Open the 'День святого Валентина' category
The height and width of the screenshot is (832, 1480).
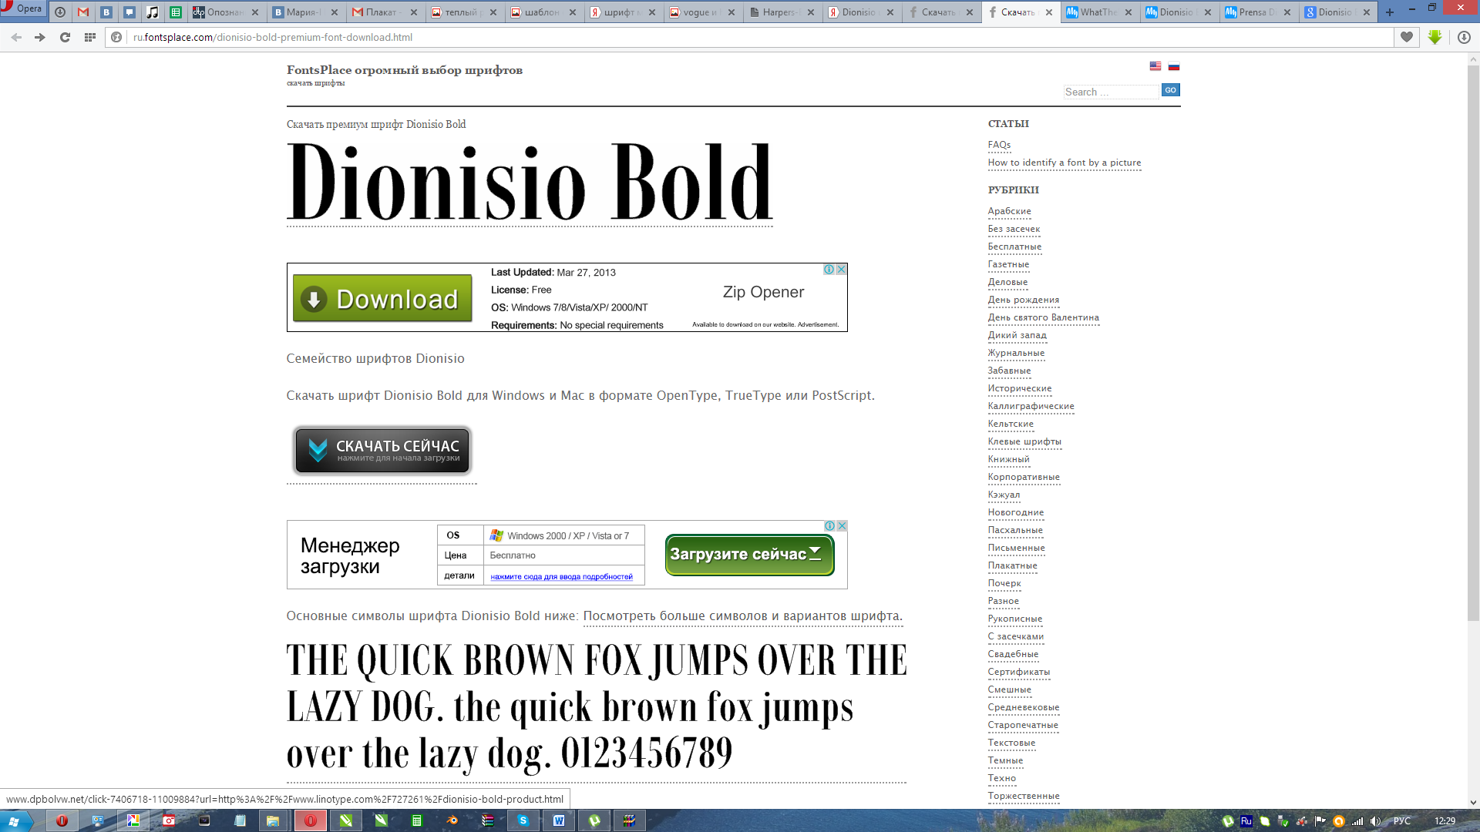pyautogui.click(x=1044, y=317)
